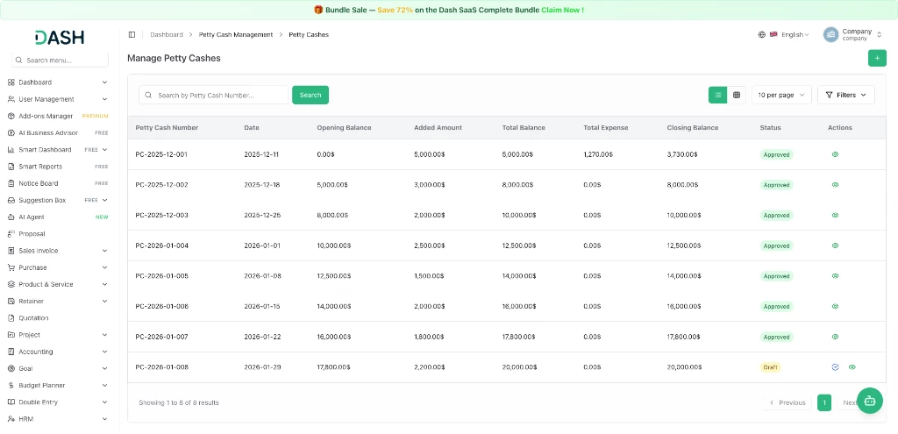Open the Company account switcher chevron
The image size is (898, 434).
879,35
